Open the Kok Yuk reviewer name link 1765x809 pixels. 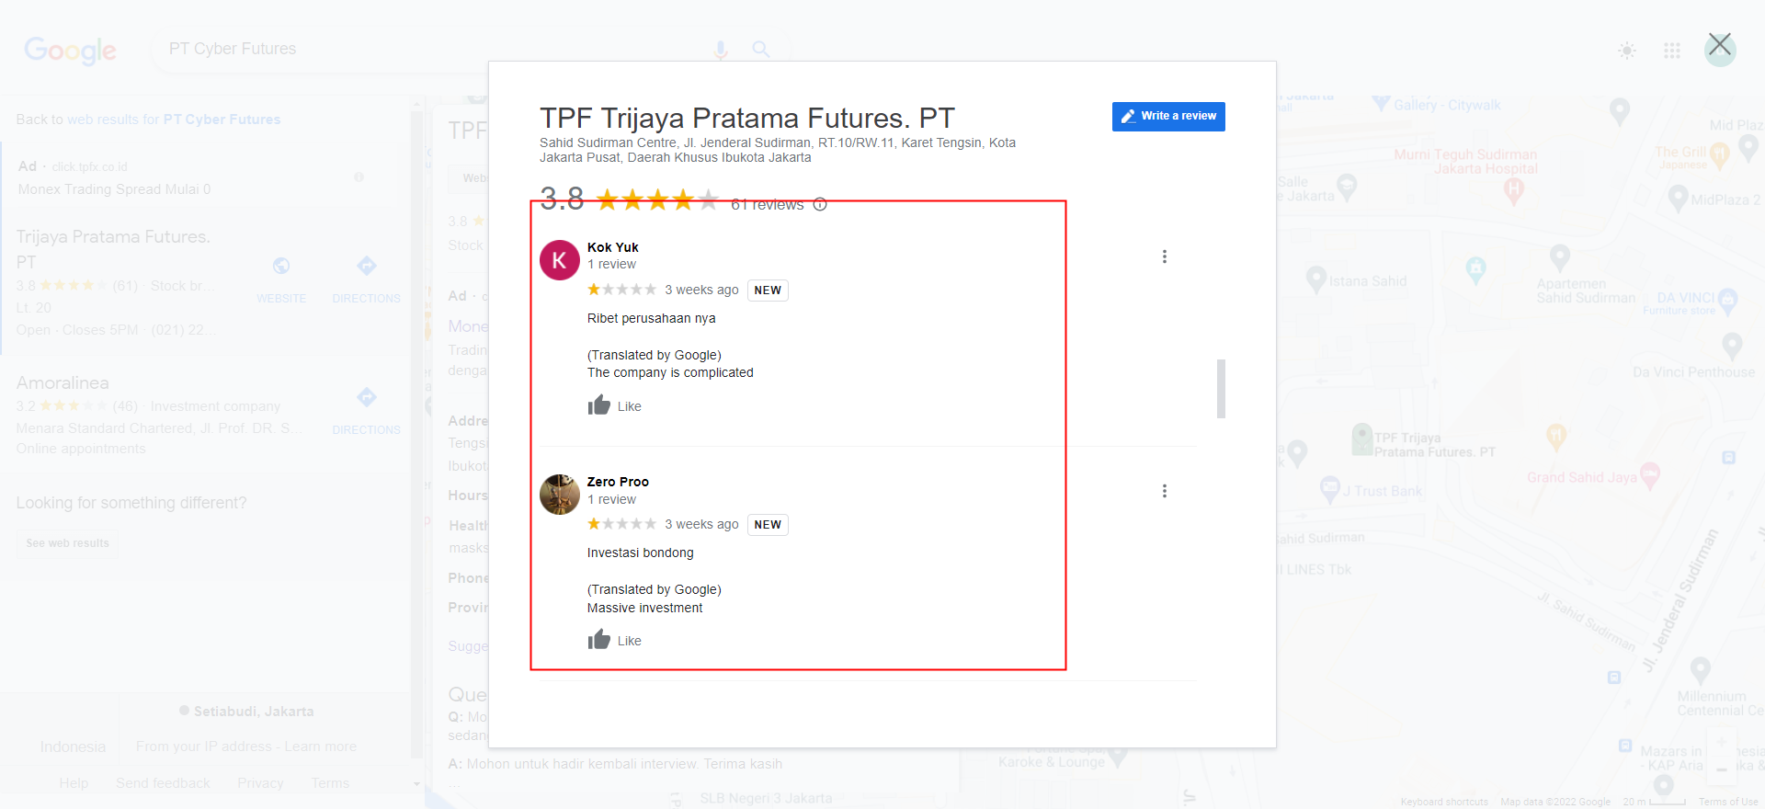point(613,247)
